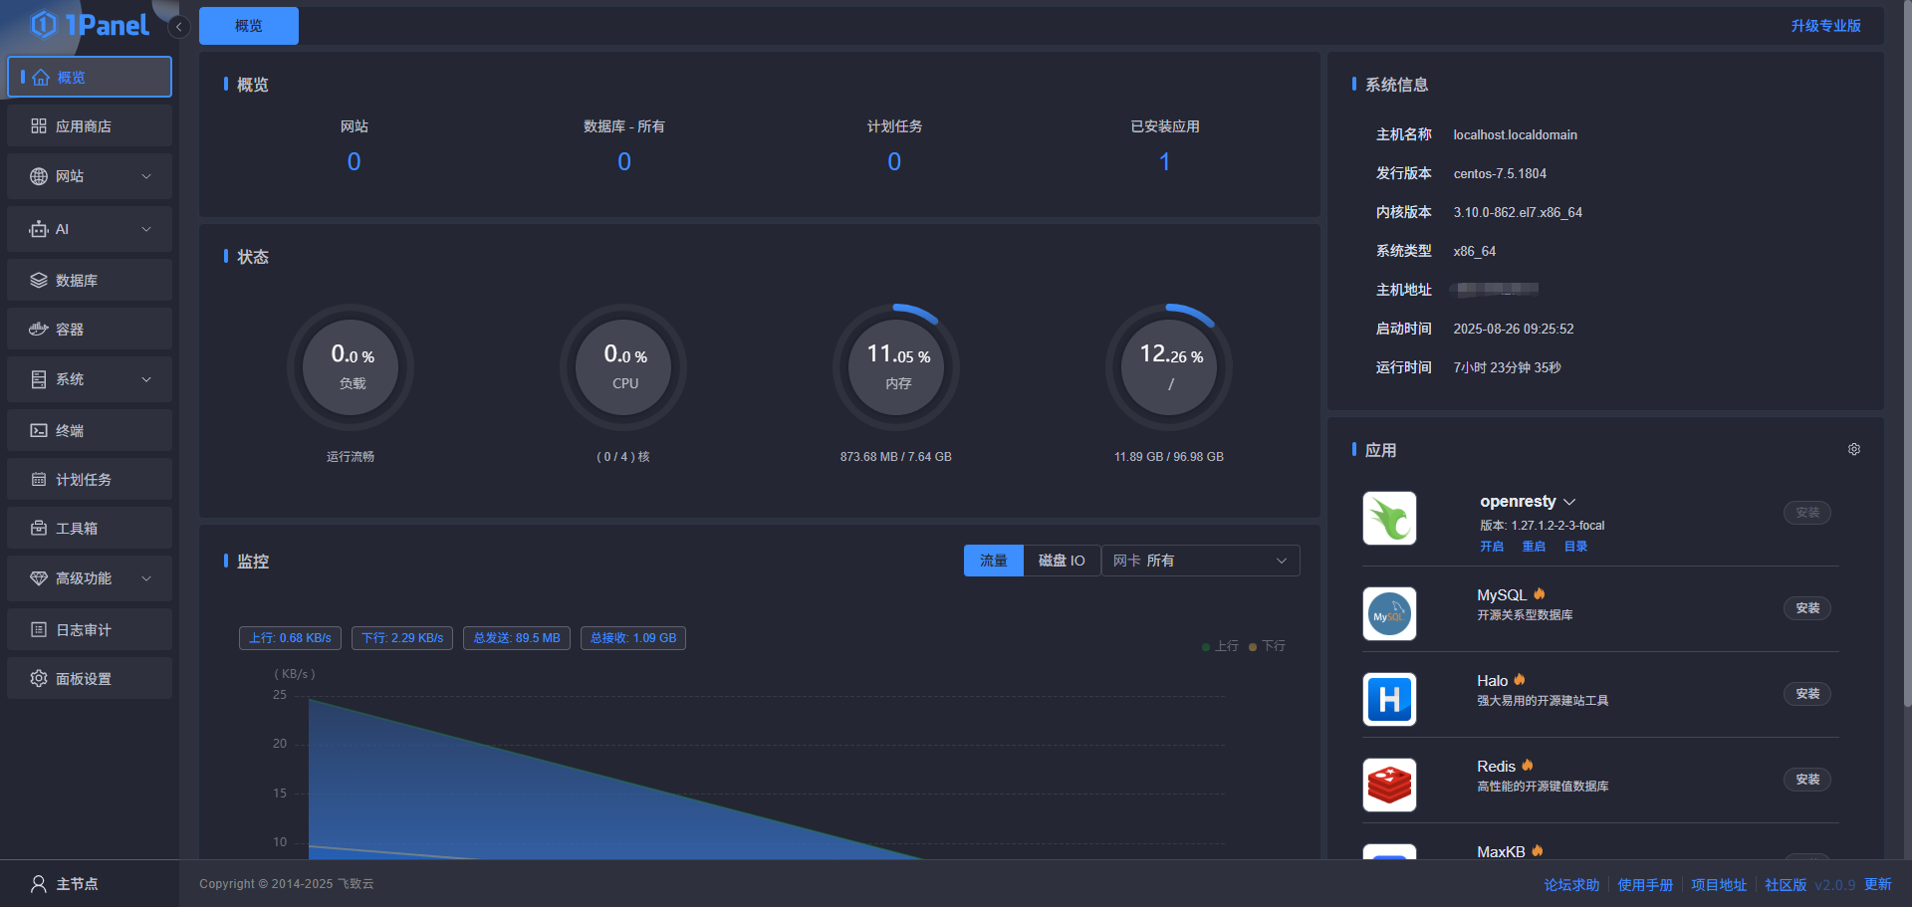Open app panel settings gear icon

[x=1854, y=449]
